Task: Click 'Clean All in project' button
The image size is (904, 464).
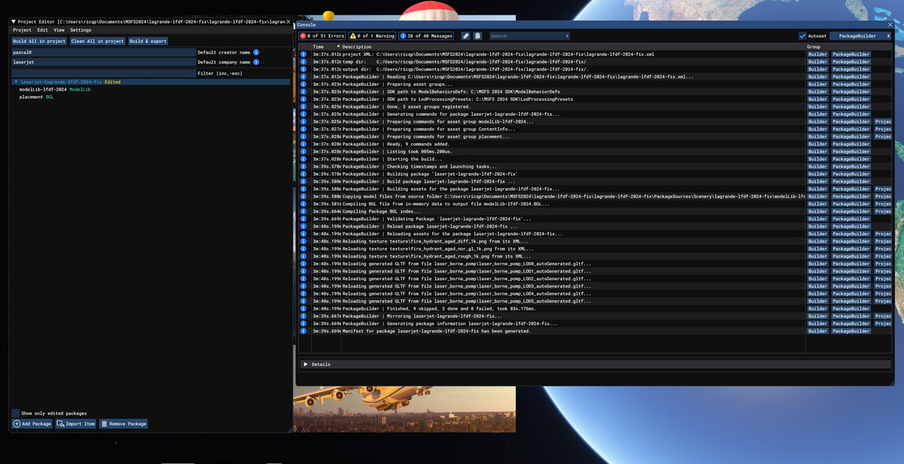Action: tap(97, 41)
